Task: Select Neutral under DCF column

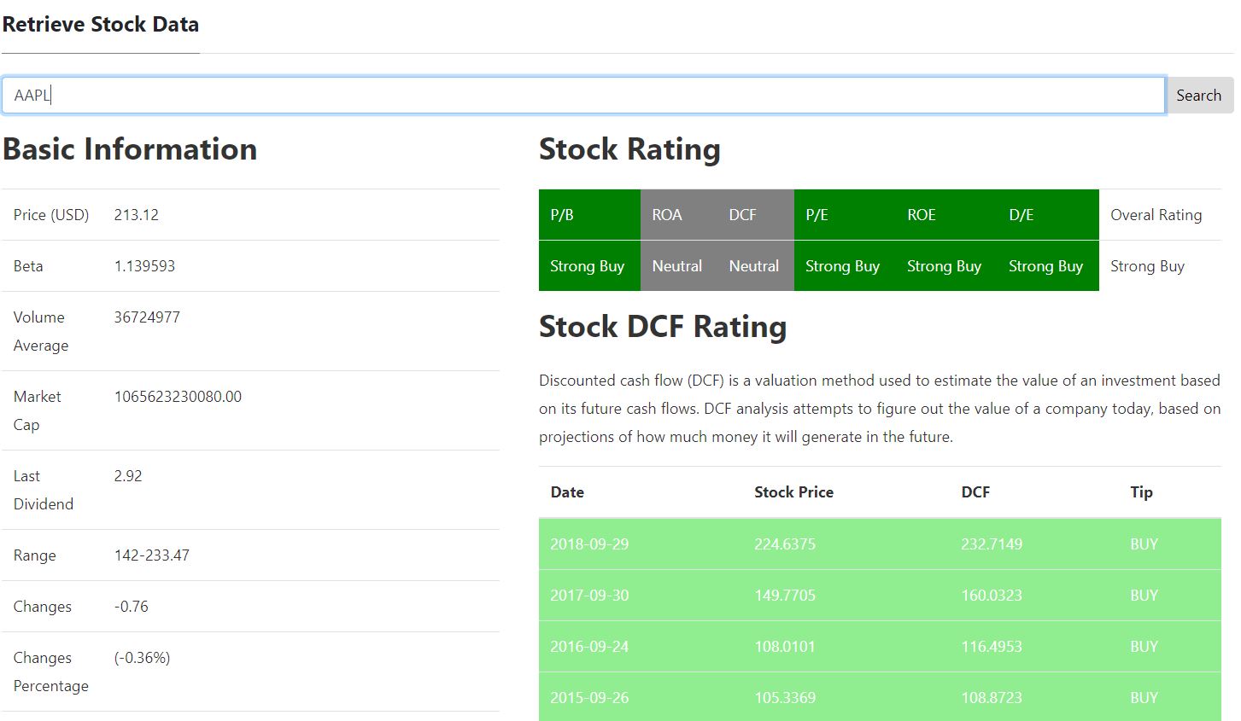Action: tap(756, 266)
